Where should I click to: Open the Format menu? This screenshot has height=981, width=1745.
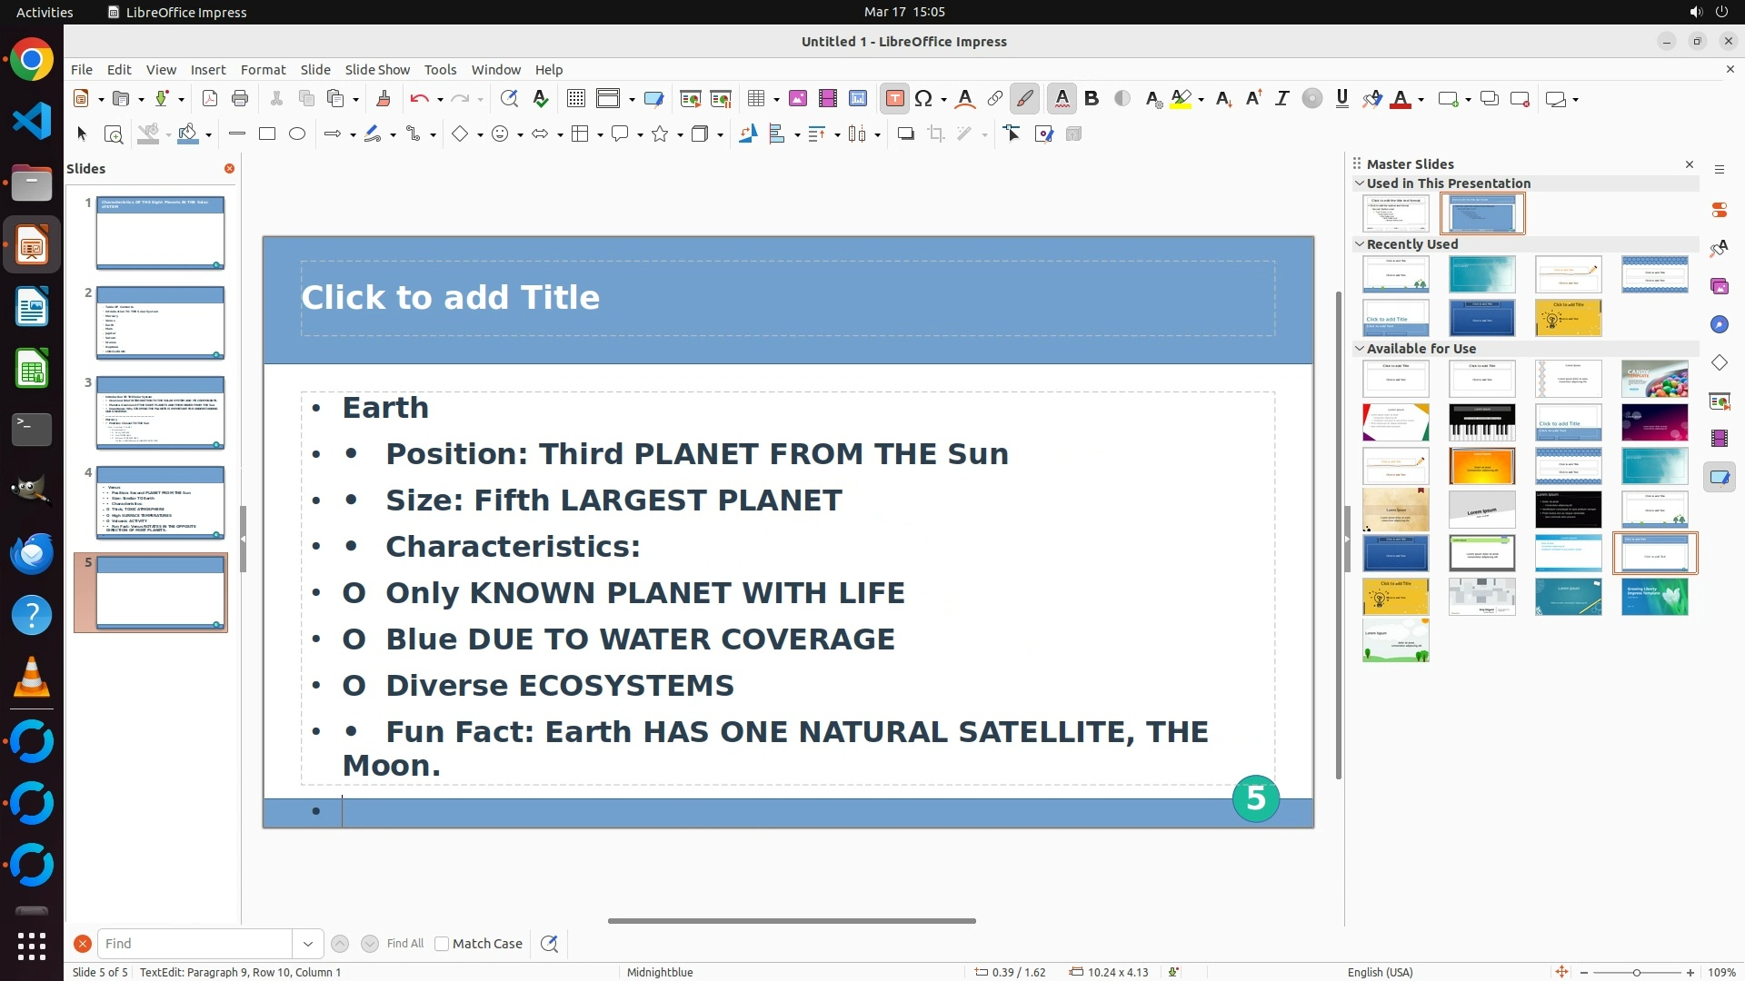pos(263,70)
